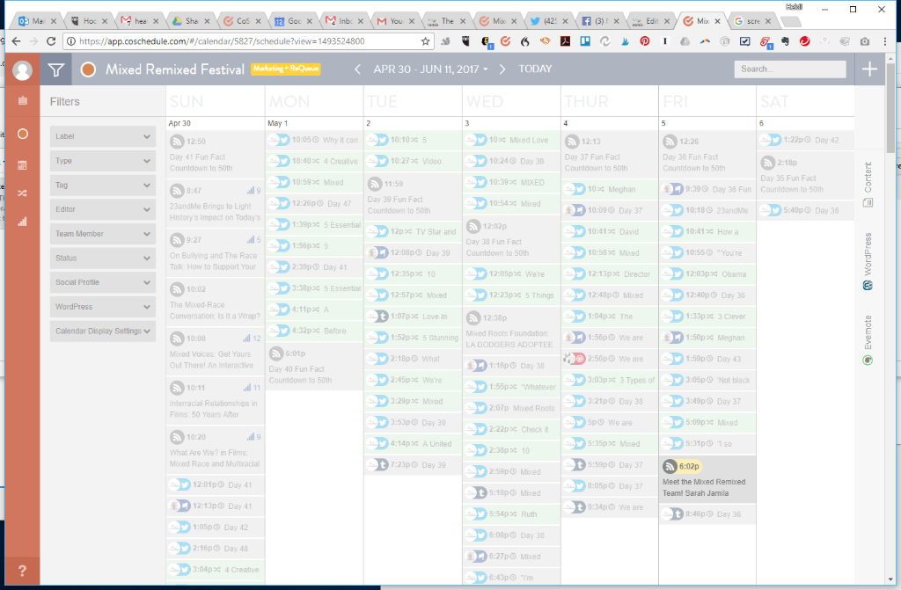901x590 pixels.
Task: Select the circle icon in the orange sidebar
Action: (22, 134)
